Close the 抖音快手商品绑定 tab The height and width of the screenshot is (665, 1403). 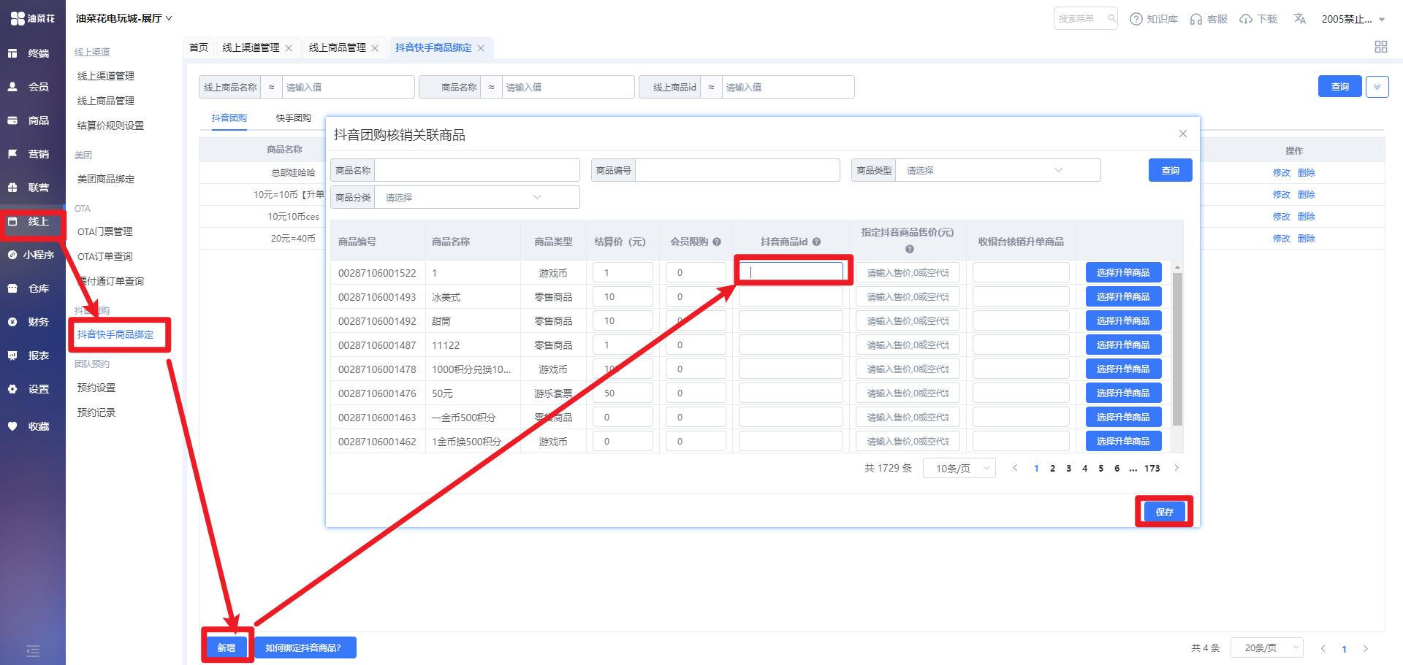pos(481,48)
